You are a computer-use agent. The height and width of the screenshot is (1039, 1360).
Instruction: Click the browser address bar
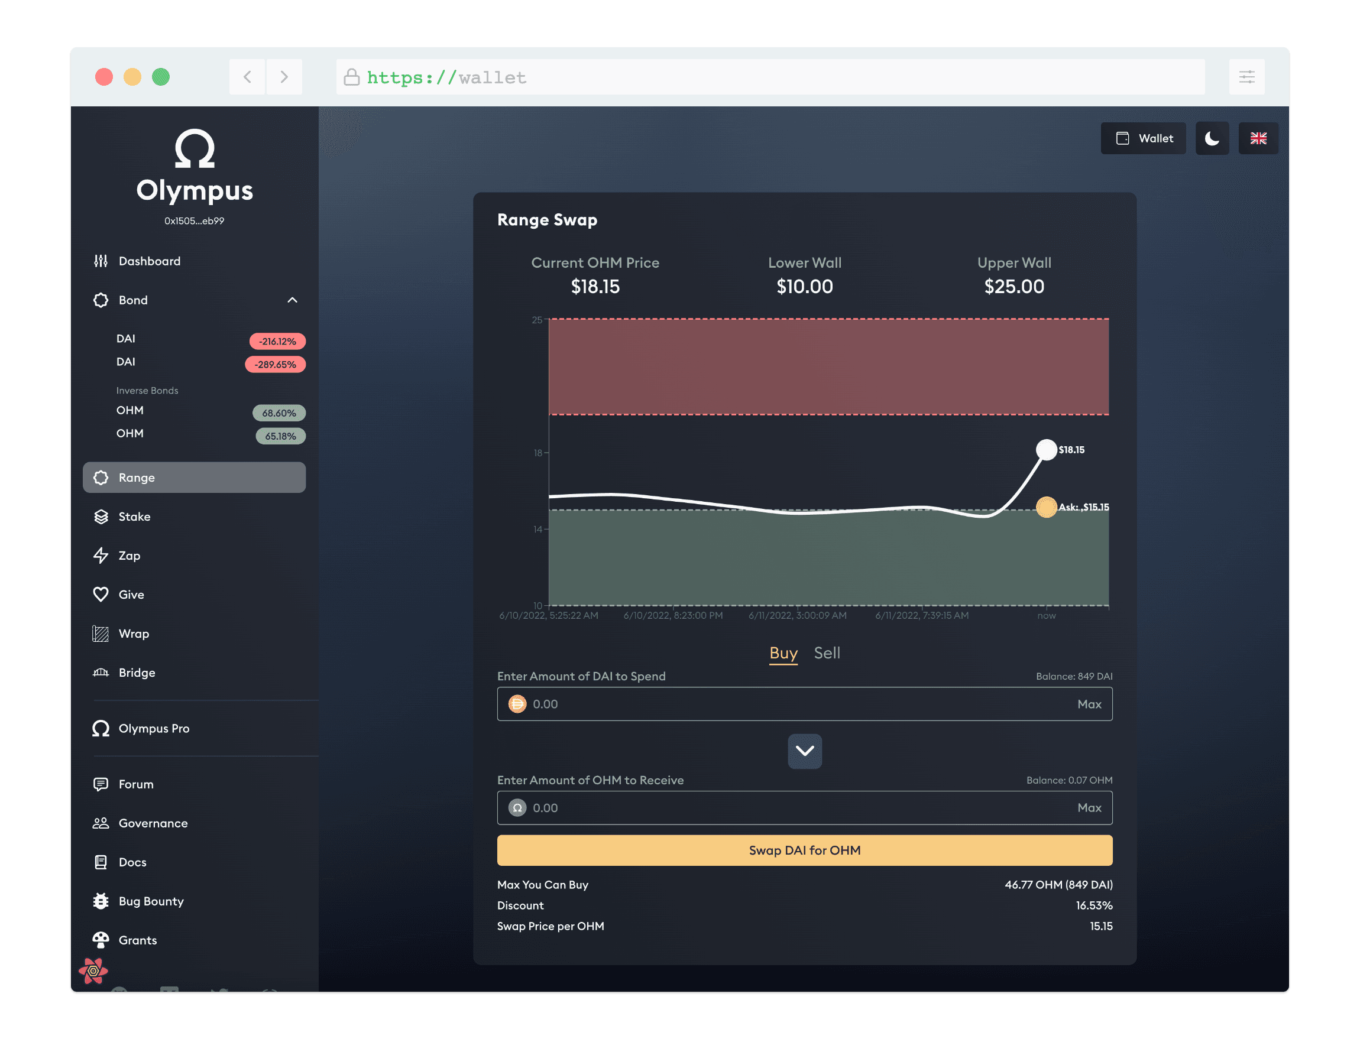pyautogui.click(x=770, y=77)
